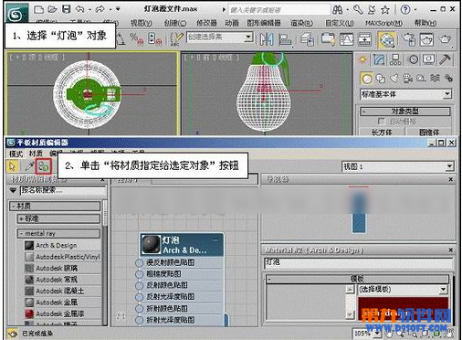Toggle the 反射颜色贴图 input socket circle
Screen dimensions: 462x340
coord(139,285)
